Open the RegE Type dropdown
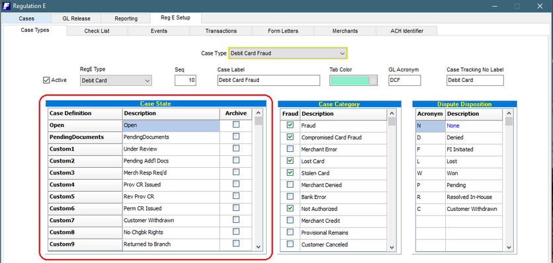Viewport: 553px width, 263px height. point(116,81)
